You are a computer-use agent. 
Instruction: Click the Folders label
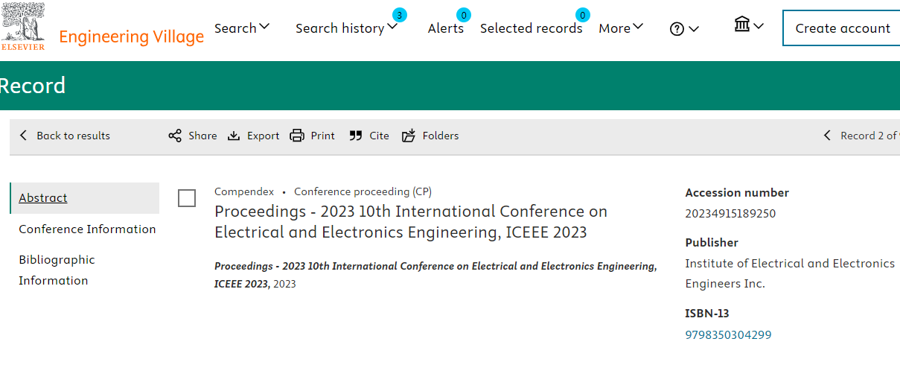441,136
